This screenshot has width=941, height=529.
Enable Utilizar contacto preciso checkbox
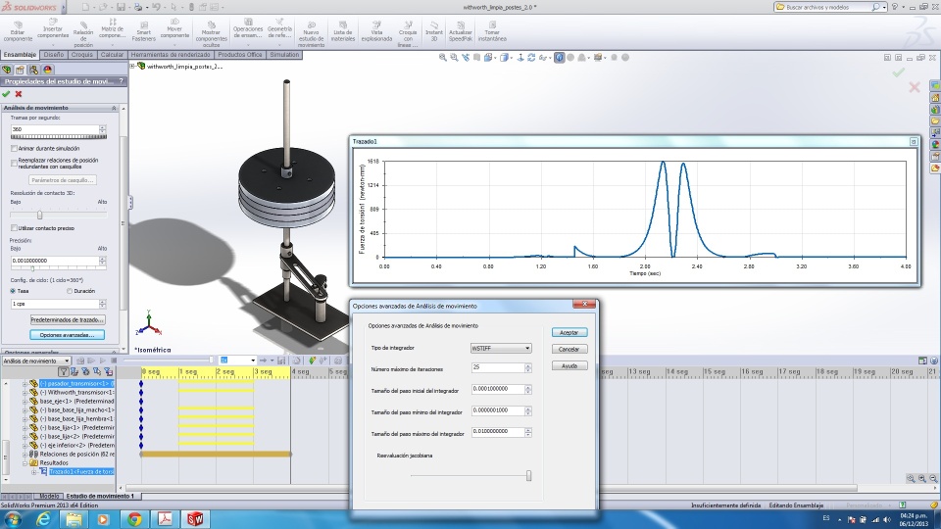14,228
